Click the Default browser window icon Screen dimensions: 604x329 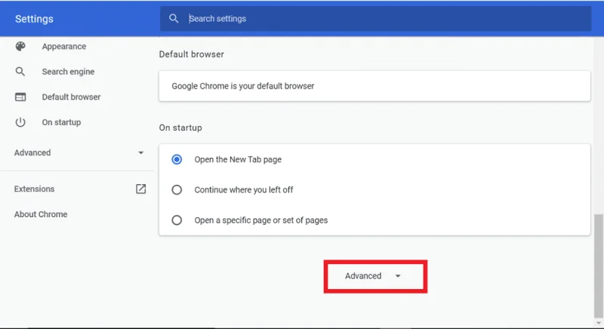20,97
